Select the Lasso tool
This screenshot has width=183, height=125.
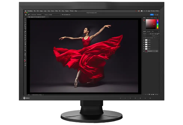(25, 22)
